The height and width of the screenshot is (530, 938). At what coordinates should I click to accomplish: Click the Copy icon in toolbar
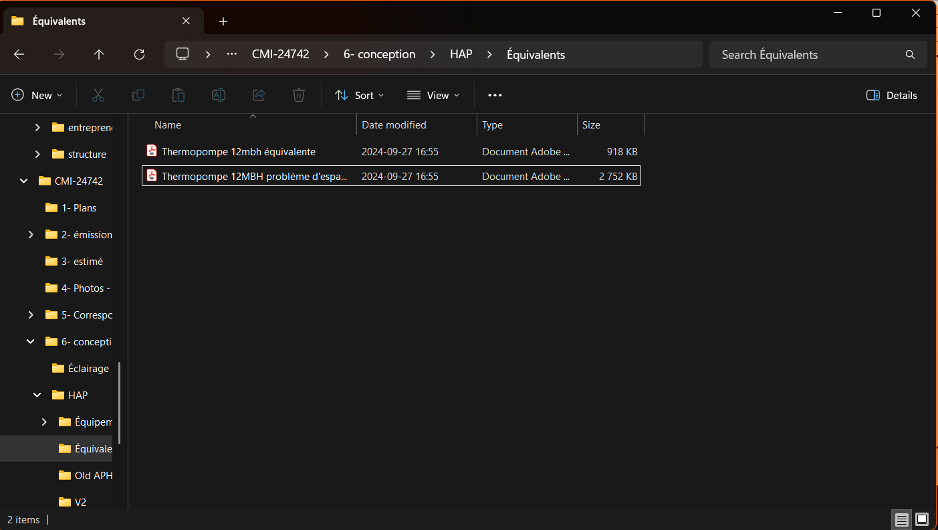coord(138,95)
